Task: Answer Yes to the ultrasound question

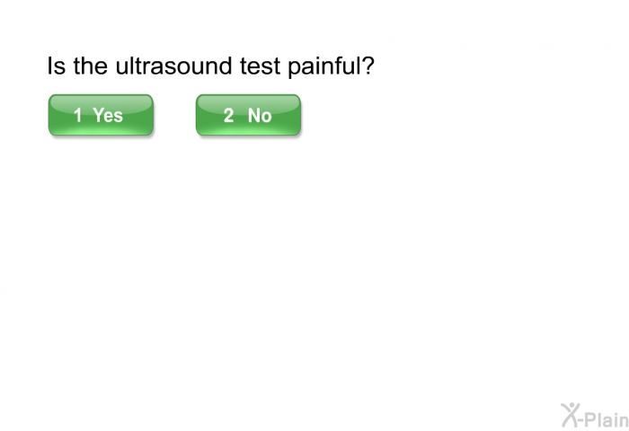Action: click(x=101, y=115)
